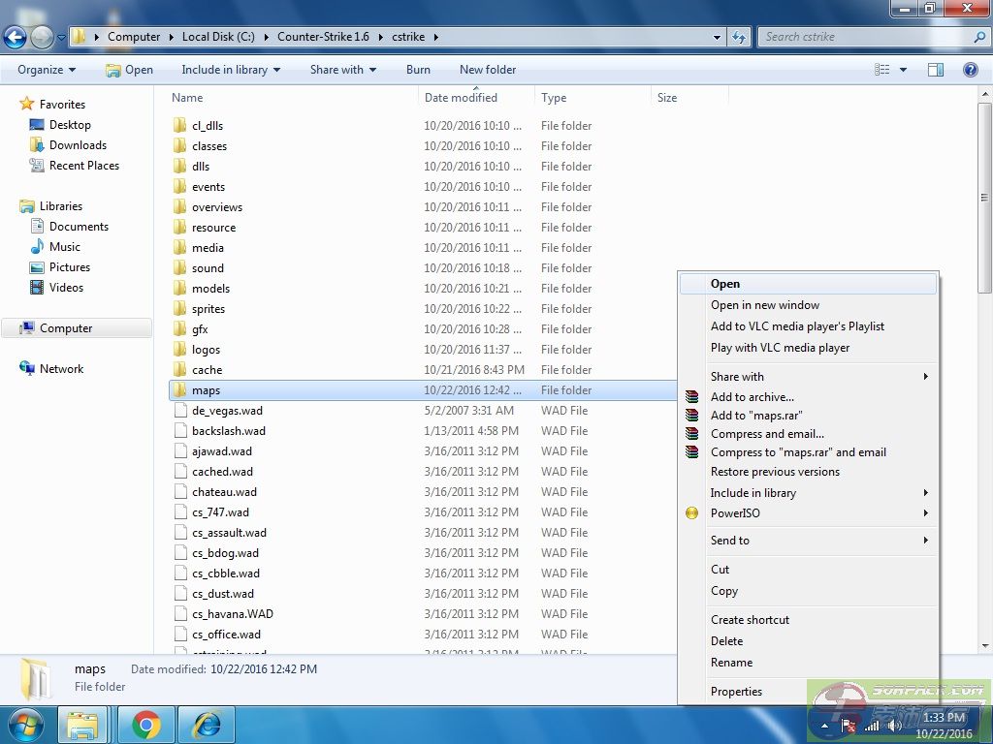Viewport: 993px width, 744px height.
Task: Choose Properties in the context menu
Action: 736,692
